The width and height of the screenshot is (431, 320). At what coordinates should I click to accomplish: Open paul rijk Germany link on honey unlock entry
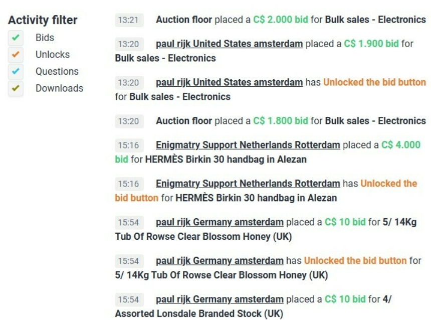(220, 261)
